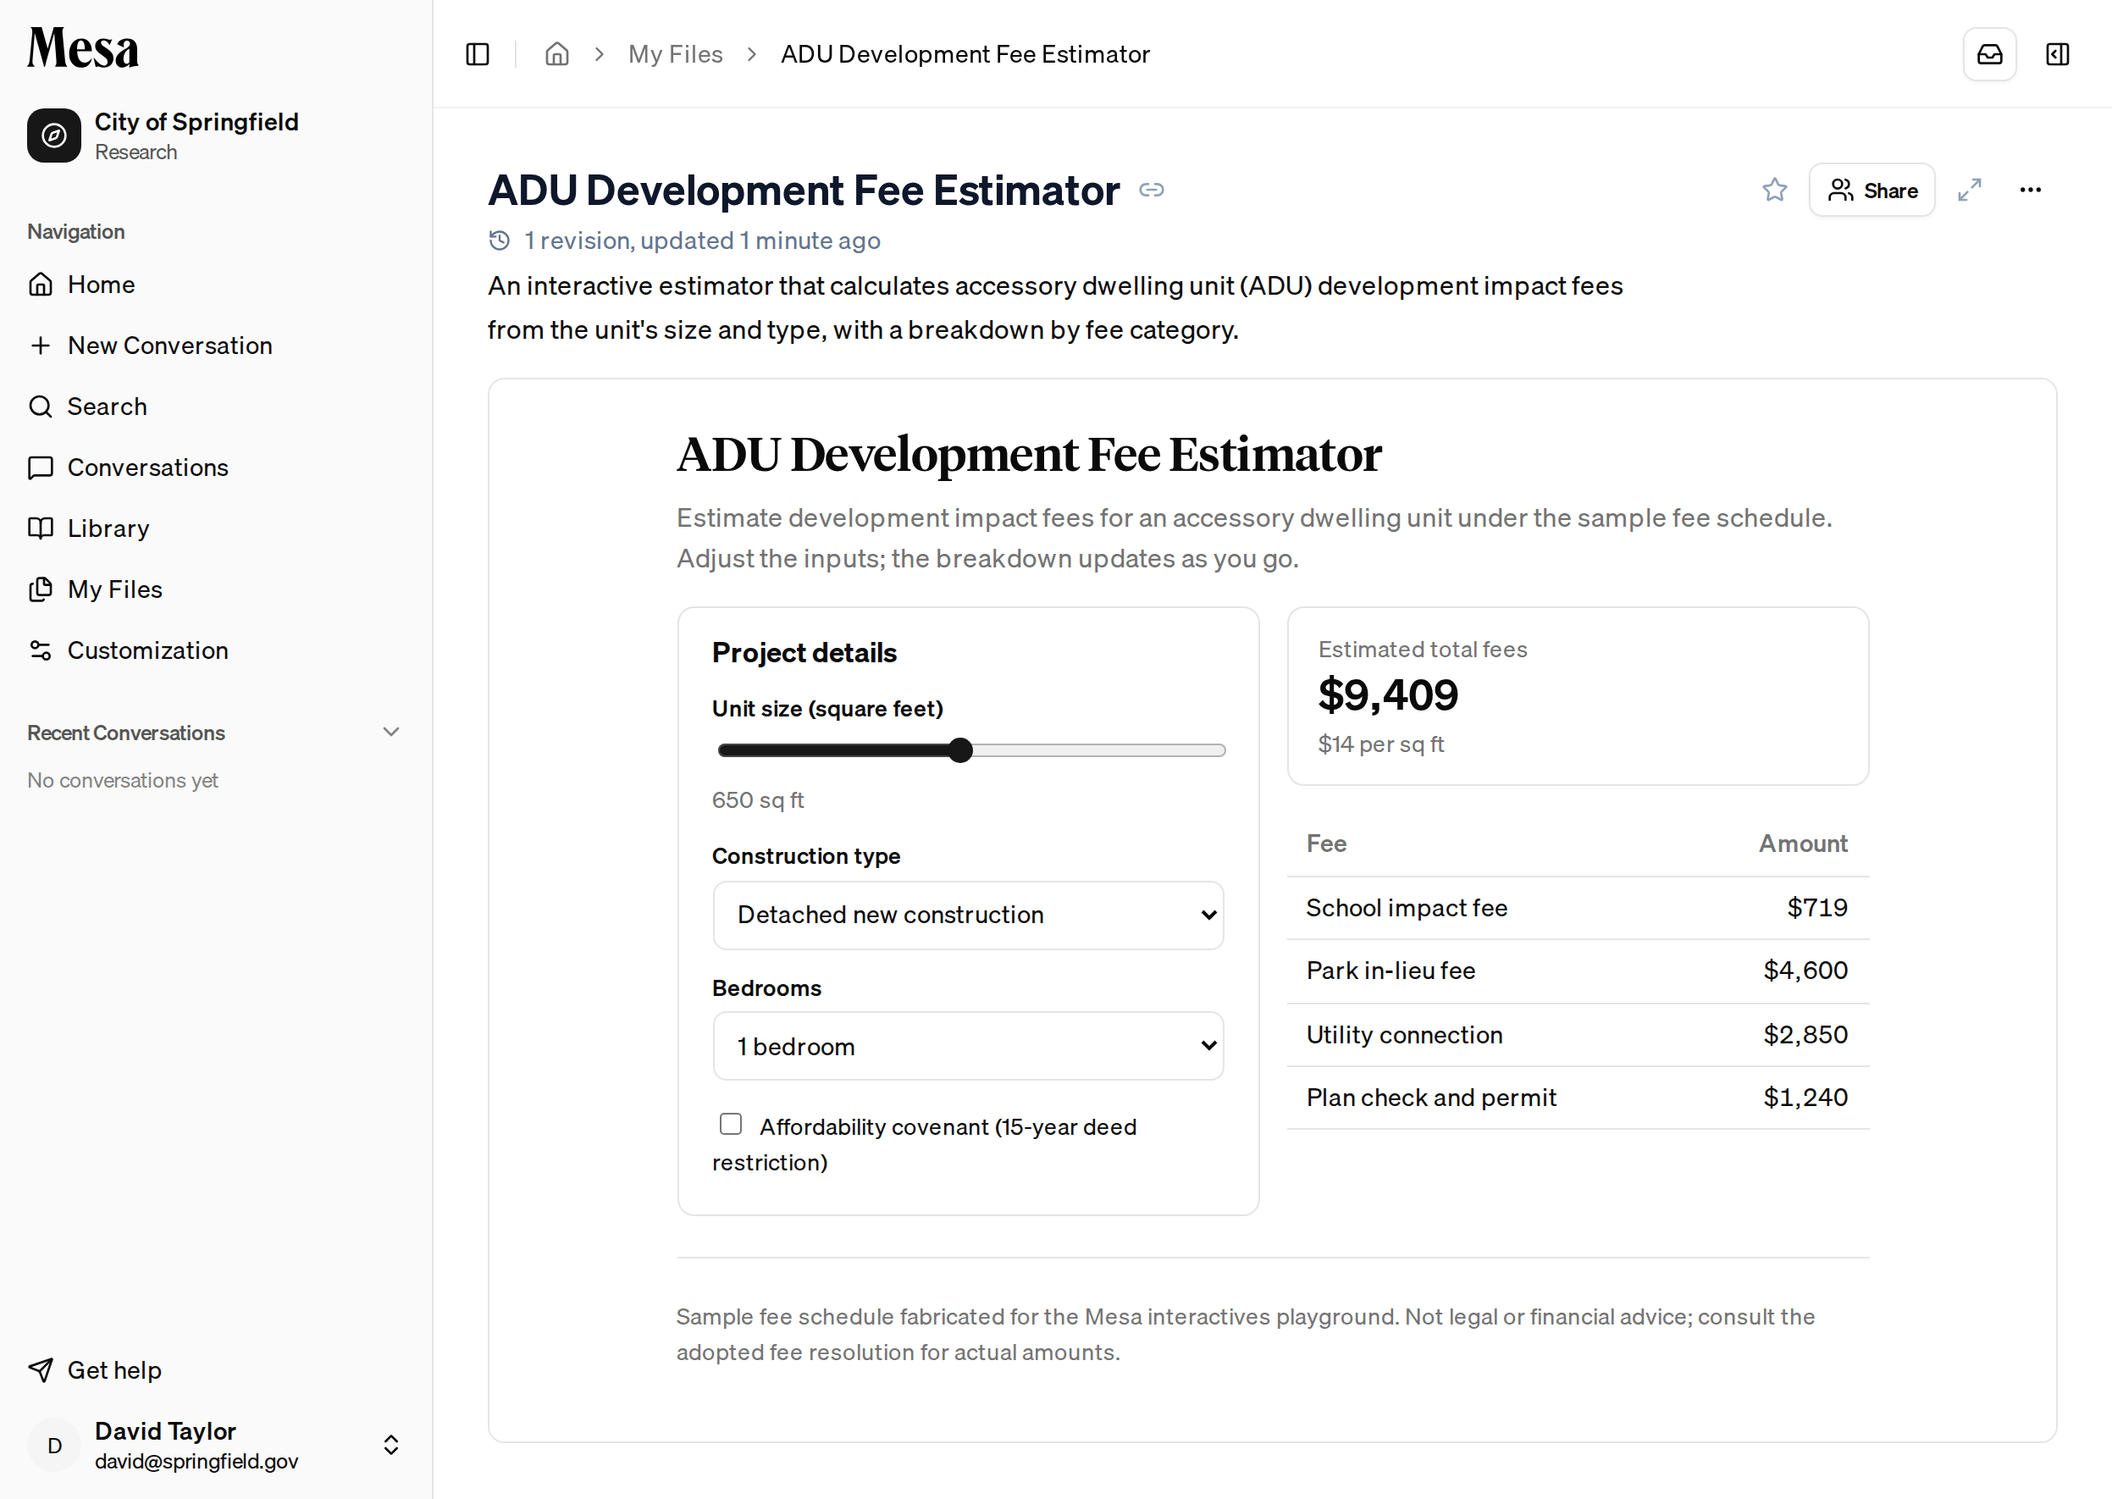Open the Construction type dropdown
Viewport: 2112px width, 1499px height.
(x=968, y=915)
